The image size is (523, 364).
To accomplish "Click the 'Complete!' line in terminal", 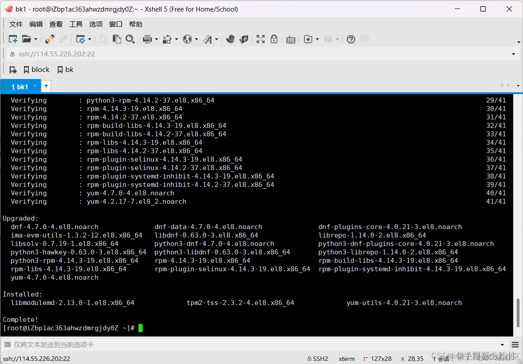I will pos(20,320).
